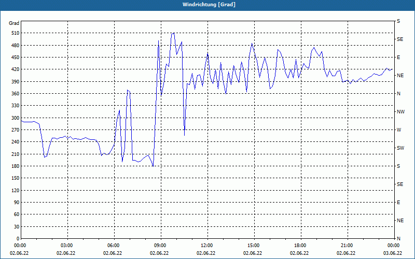
Task: Select the 60 degree axis label
Action: (17, 214)
